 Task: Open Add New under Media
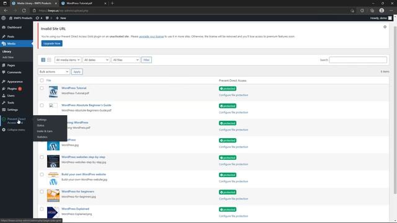(8, 58)
